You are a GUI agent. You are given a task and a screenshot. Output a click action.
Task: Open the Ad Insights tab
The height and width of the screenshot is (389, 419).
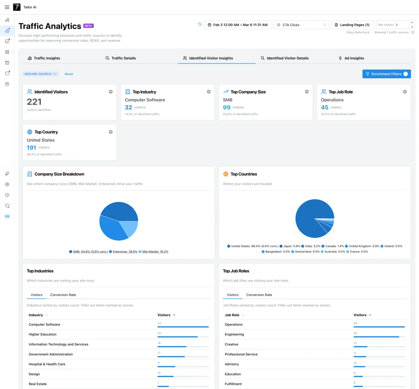(x=351, y=58)
